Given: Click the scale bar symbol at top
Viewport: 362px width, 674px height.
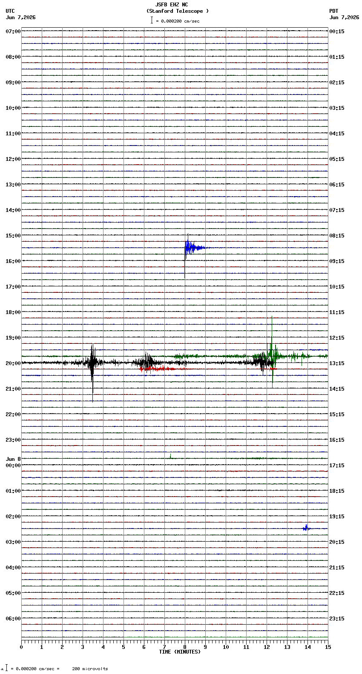Looking at the screenshot, I should tap(152, 20).
